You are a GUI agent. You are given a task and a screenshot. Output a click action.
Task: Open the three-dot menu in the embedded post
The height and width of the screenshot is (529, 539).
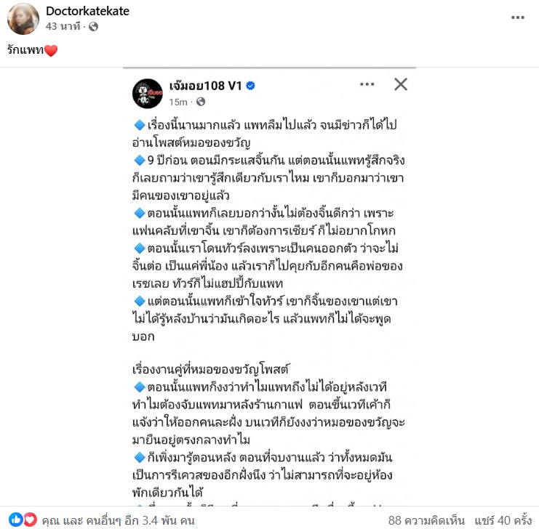click(x=367, y=84)
